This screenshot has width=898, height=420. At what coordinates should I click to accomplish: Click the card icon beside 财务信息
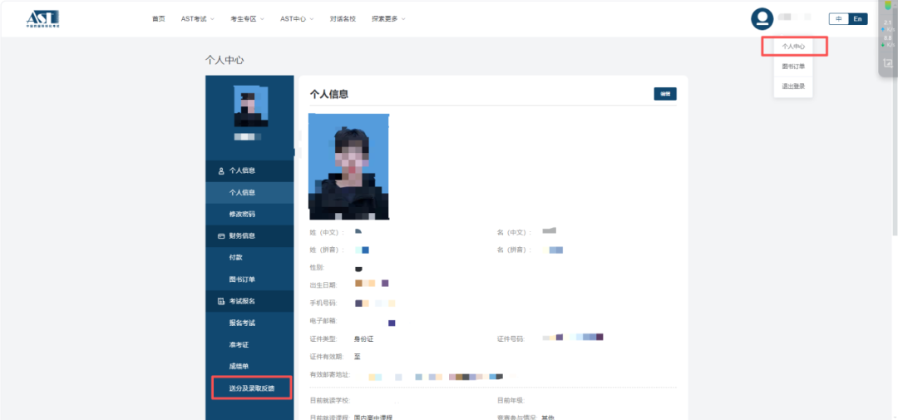(x=221, y=235)
